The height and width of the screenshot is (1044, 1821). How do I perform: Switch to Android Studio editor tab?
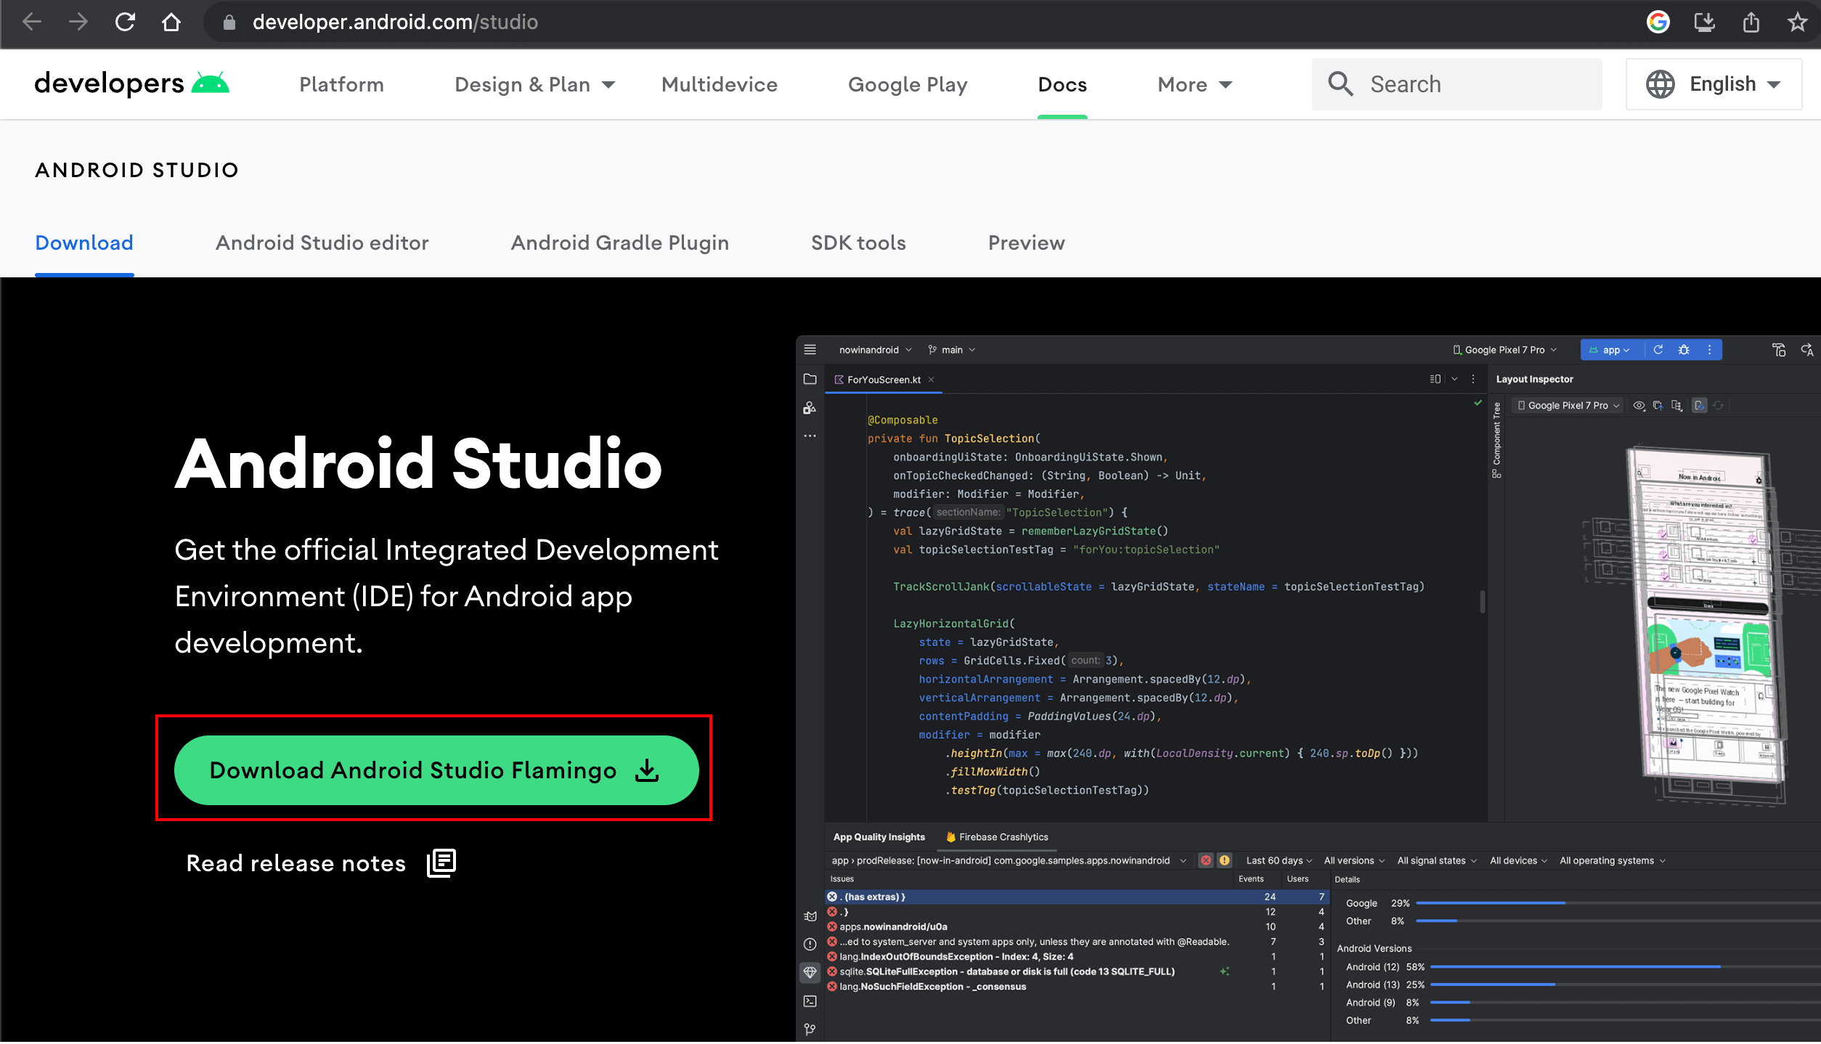coord(322,242)
